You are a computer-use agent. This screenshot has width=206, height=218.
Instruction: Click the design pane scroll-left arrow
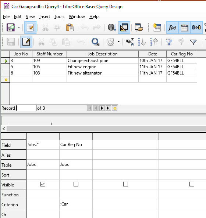(4, 128)
